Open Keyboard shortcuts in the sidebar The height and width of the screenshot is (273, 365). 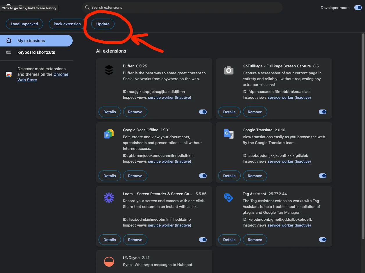(x=36, y=52)
